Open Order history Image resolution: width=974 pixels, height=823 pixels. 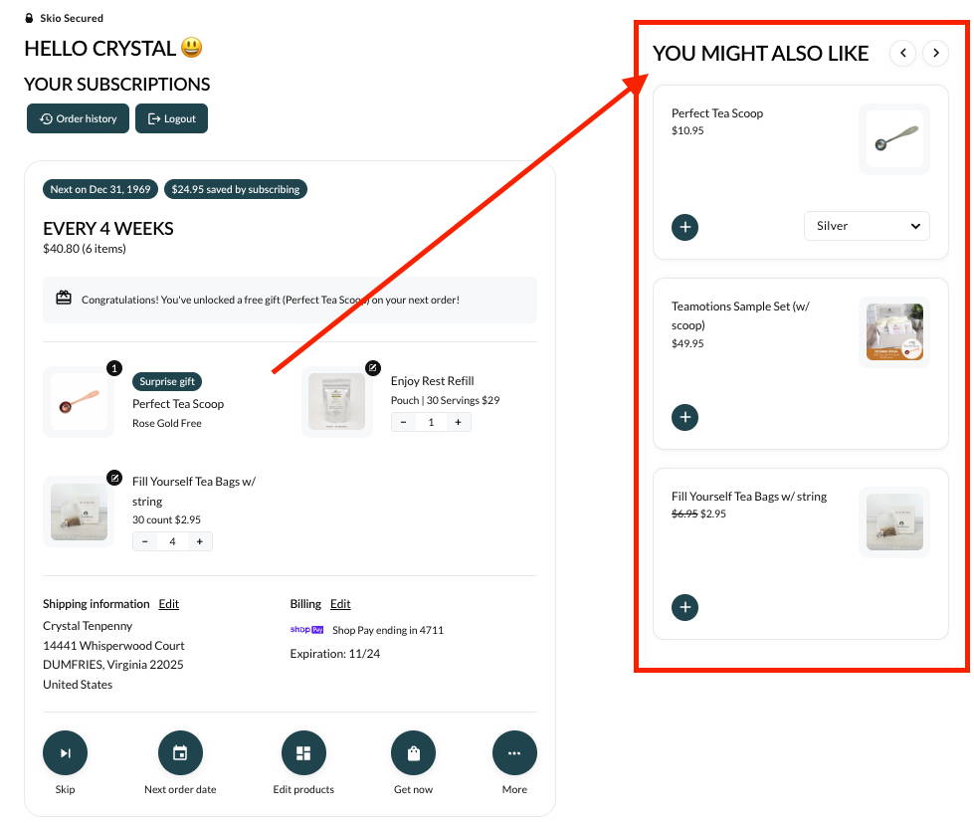(x=79, y=118)
